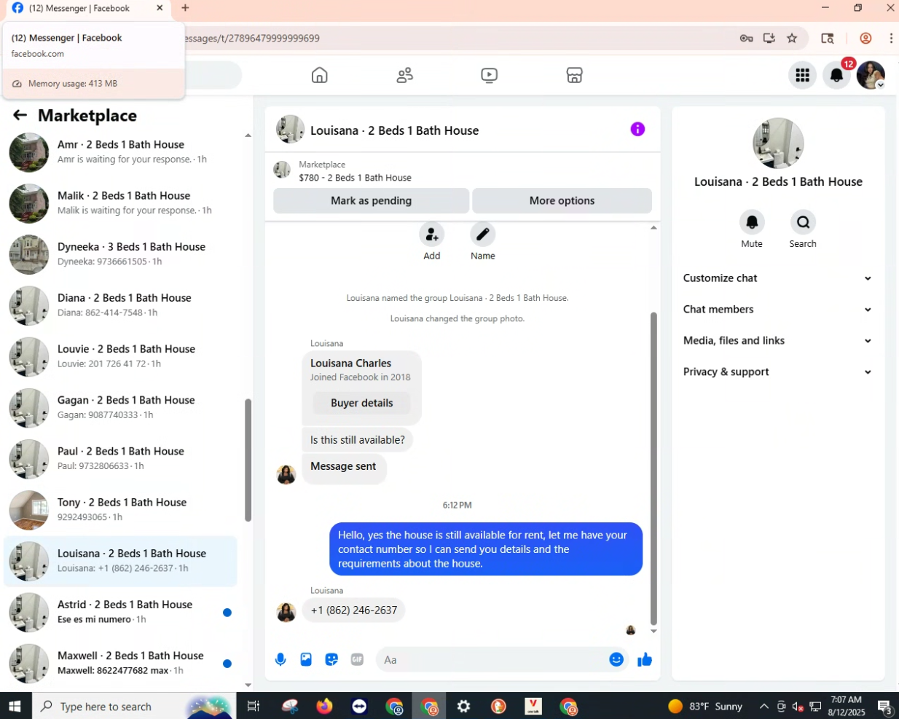Open Paul 2 Beds 1 Bath conversation
The height and width of the screenshot is (719, 899).
pos(120,459)
